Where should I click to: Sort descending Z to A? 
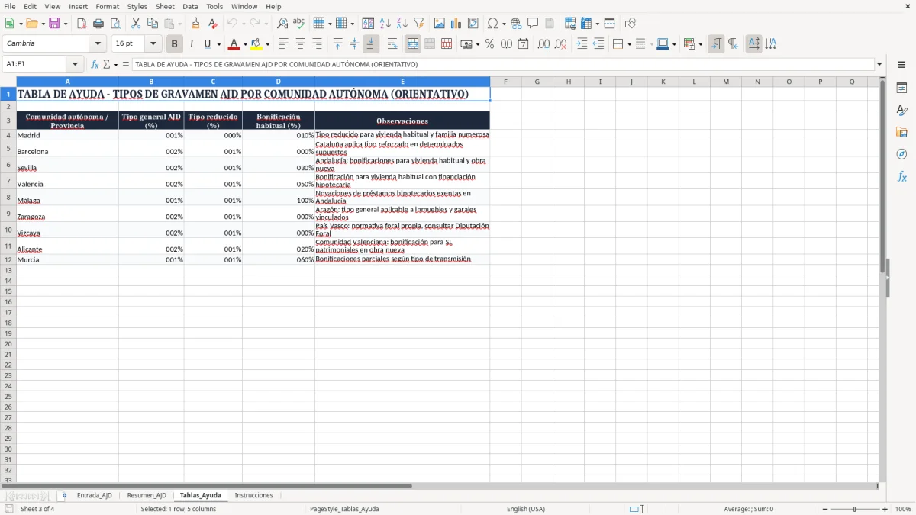click(x=402, y=24)
